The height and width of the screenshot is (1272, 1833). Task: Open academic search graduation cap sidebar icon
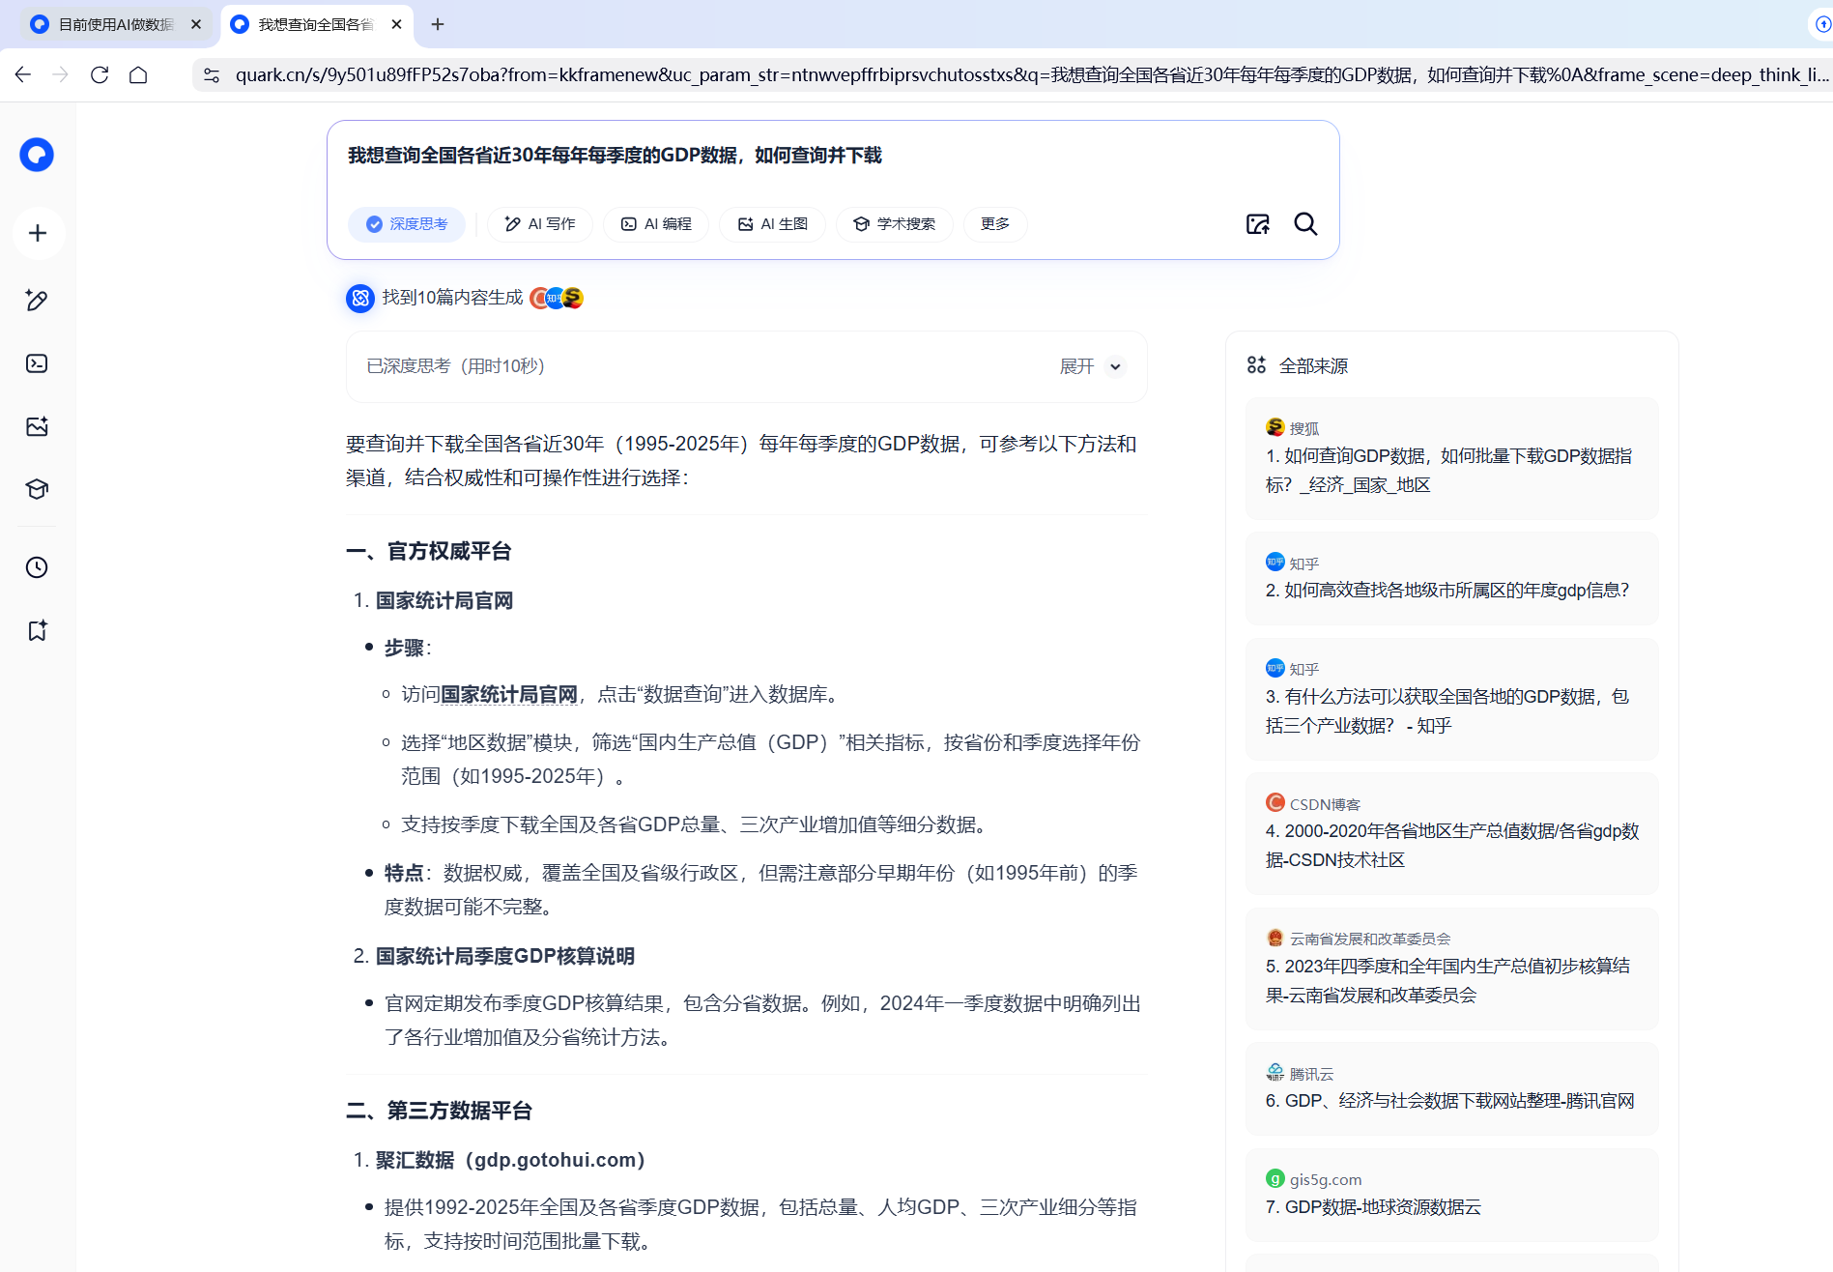37,489
